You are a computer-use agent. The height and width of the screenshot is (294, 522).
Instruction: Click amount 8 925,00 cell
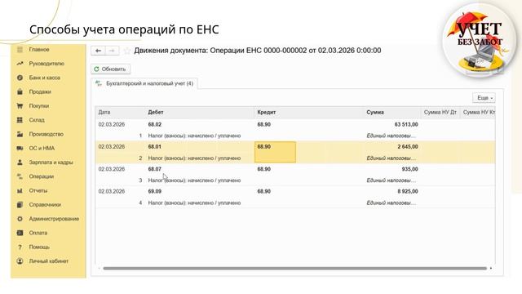[x=408, y=191]
